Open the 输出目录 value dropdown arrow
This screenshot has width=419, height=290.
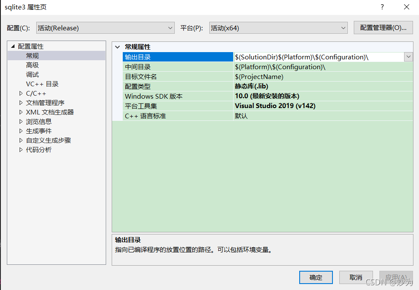tap(408, 57)
